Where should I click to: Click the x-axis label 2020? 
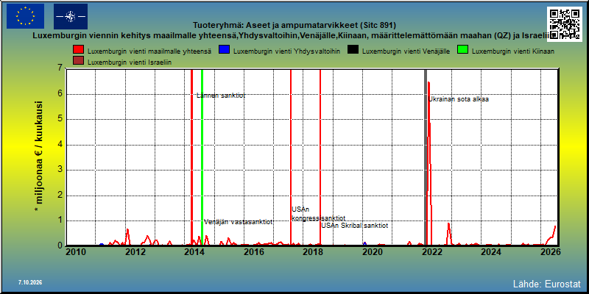tap(372, 251)
